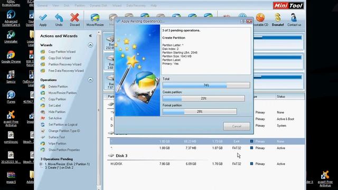Open the Dynamic Disk menu

[98, 6]
